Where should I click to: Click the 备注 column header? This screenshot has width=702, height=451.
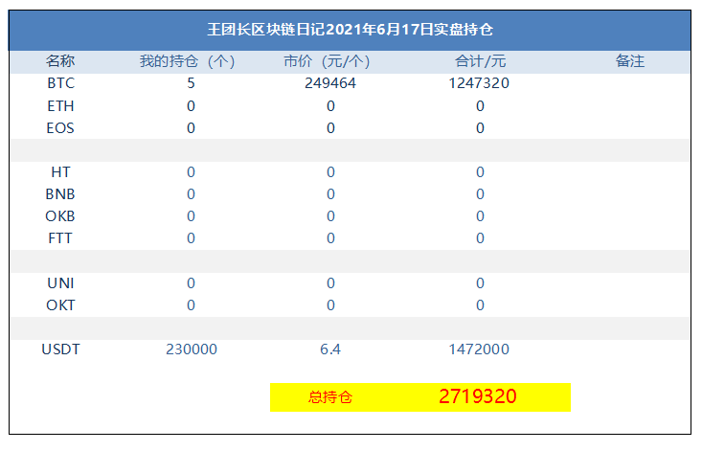point(630,61)
